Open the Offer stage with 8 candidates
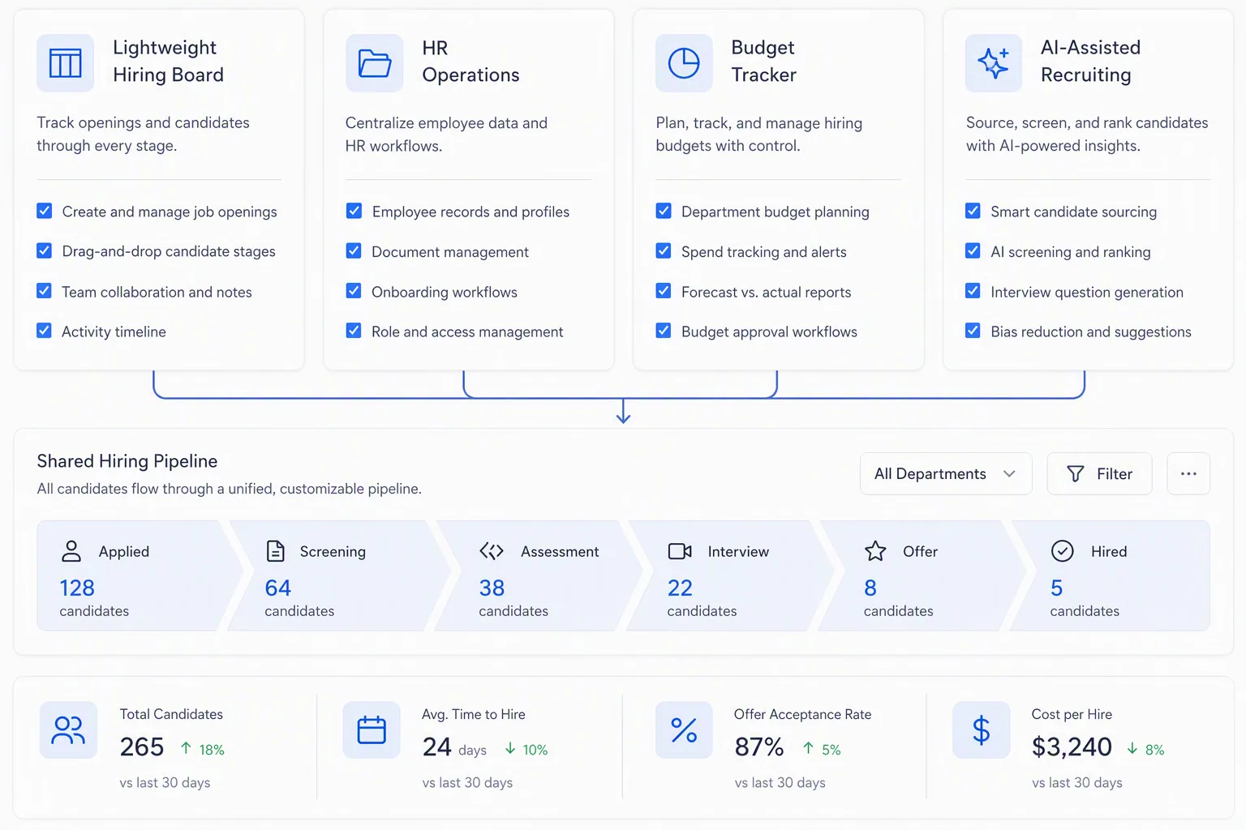1246x830 pixels. (x=922, y=575)
